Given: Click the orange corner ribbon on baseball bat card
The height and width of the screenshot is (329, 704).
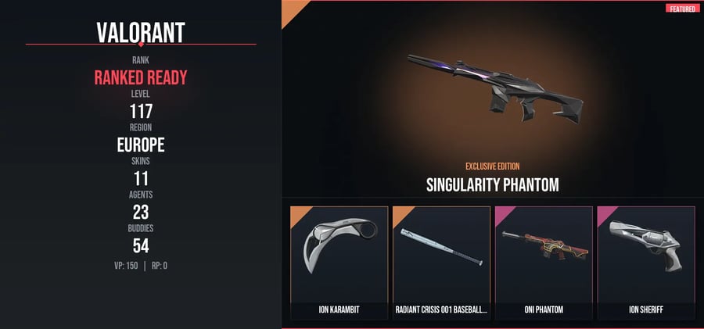Looking at the screenshot, I should [402, 216].
